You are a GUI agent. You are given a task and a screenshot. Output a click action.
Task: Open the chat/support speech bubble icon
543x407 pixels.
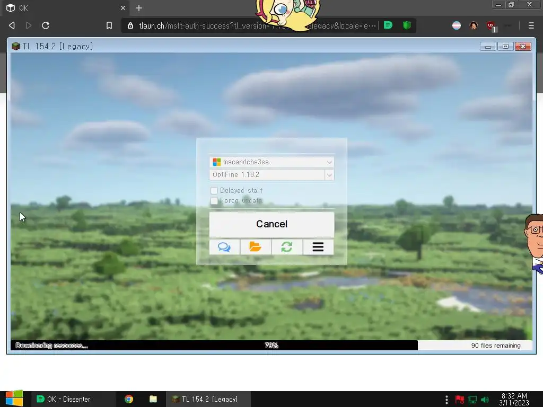pyautogui.click(x=224, y=247)
